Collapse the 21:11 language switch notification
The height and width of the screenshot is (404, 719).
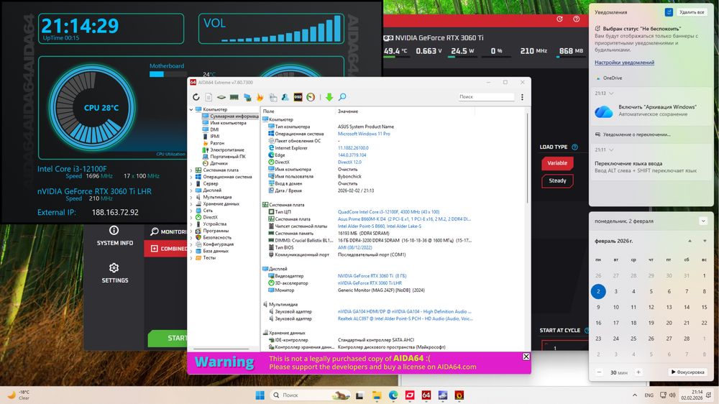(611, 150)
